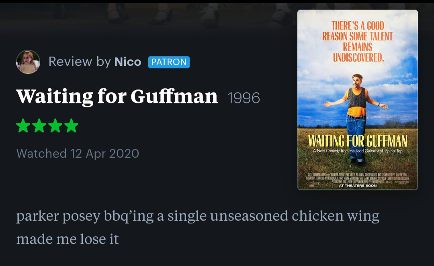The image size is (434, 266).
Task: Click Nico's profile avatar
Action: pyautogui.click(x=28, y=62)
